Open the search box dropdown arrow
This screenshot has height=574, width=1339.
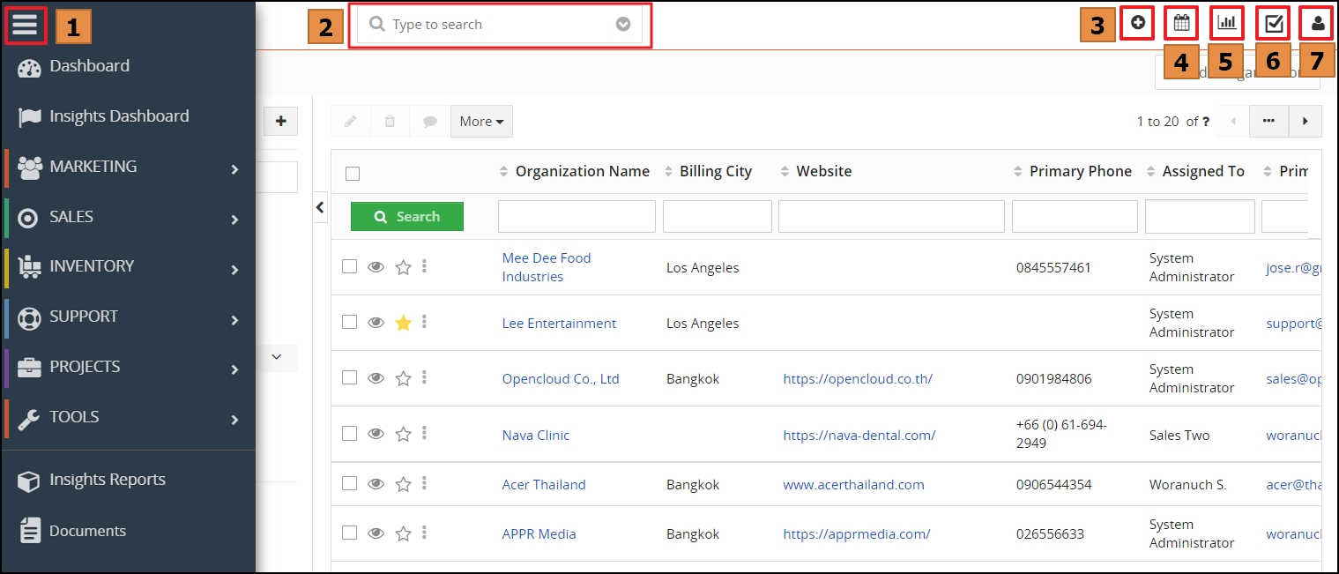tap(623, 25)
